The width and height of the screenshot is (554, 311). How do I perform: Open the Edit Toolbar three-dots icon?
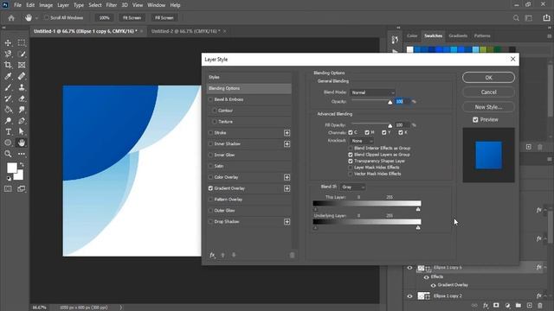coord(22,154)
